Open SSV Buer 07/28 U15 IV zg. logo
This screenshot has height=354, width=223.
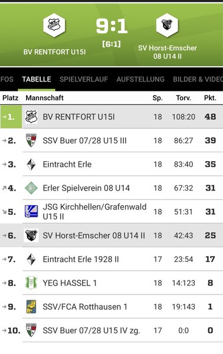[31, 330]
